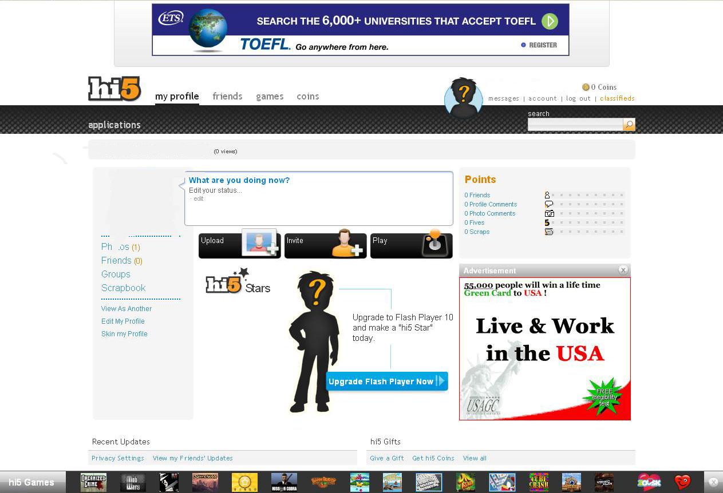
Task: Open the account link
Action: click(x=543, y=98)
